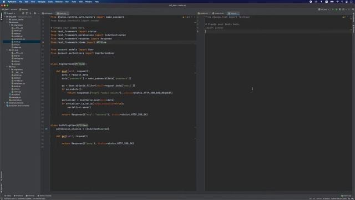The width and height of the screenshot is (355, 200).
Task: Collapse the account folder in tree
Action: (7, 22)
